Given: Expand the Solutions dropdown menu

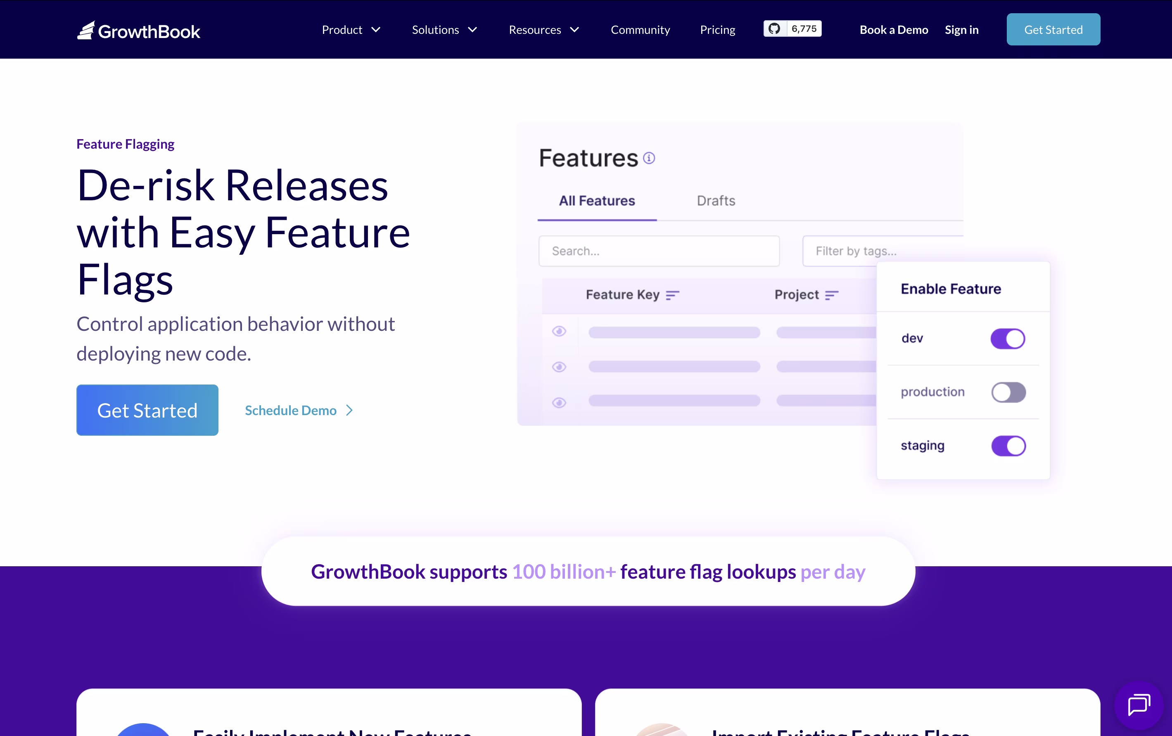Looking at the screenshot, I should pos(444,30).
